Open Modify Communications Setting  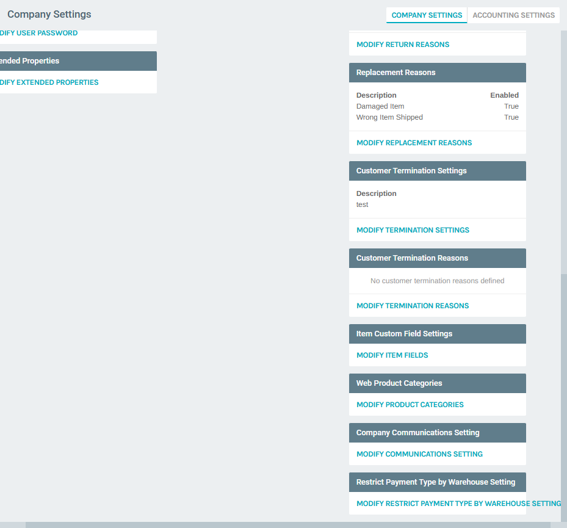coord(419,454)
